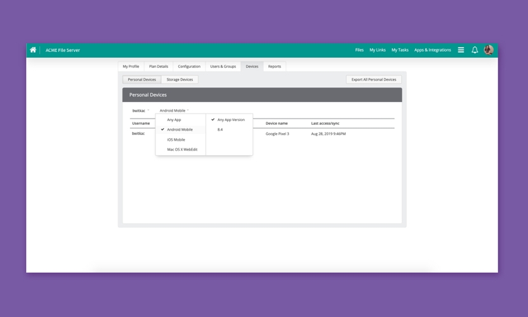Select Any App in dropdown list
Screen dimensions: 528x317
pos(174,120)
